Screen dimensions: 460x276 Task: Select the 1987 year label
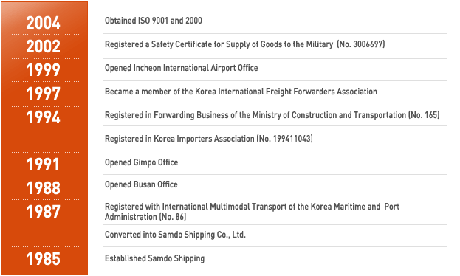43,212
